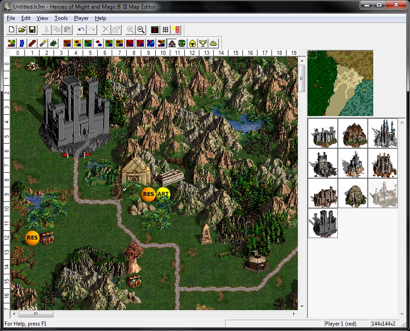The width and height of the screenshot is (410, 331).
Task: Show lava terrain objects palette
Action: (x=140, y=44)
